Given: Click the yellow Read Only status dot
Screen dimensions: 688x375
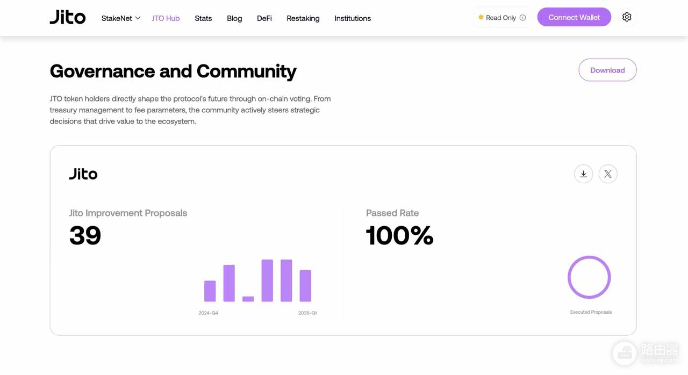Looking at the screenshot, I should [x=481, y=18].
